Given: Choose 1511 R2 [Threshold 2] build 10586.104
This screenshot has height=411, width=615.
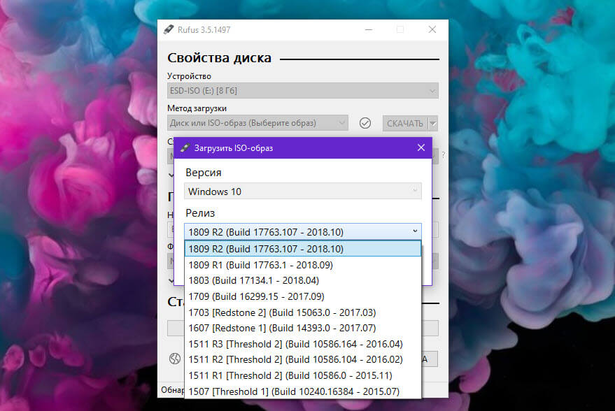Looking at the screenshot, I should coord(303,360).
